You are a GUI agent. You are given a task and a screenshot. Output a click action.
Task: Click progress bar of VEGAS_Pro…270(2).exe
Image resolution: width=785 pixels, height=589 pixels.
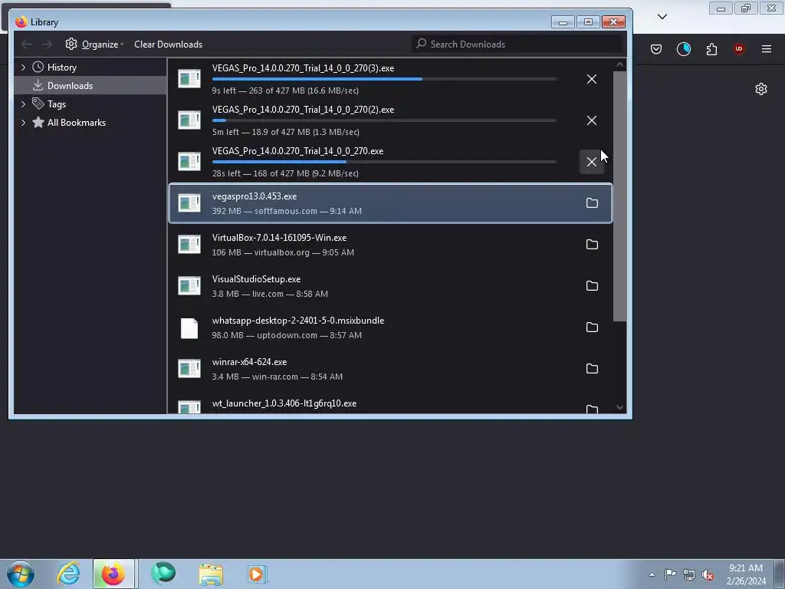[384, 120]
